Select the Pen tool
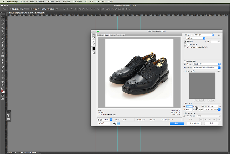 (2, 67)
